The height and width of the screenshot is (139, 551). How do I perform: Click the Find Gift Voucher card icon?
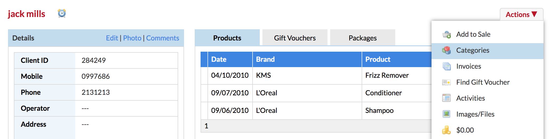click(446, 82)
